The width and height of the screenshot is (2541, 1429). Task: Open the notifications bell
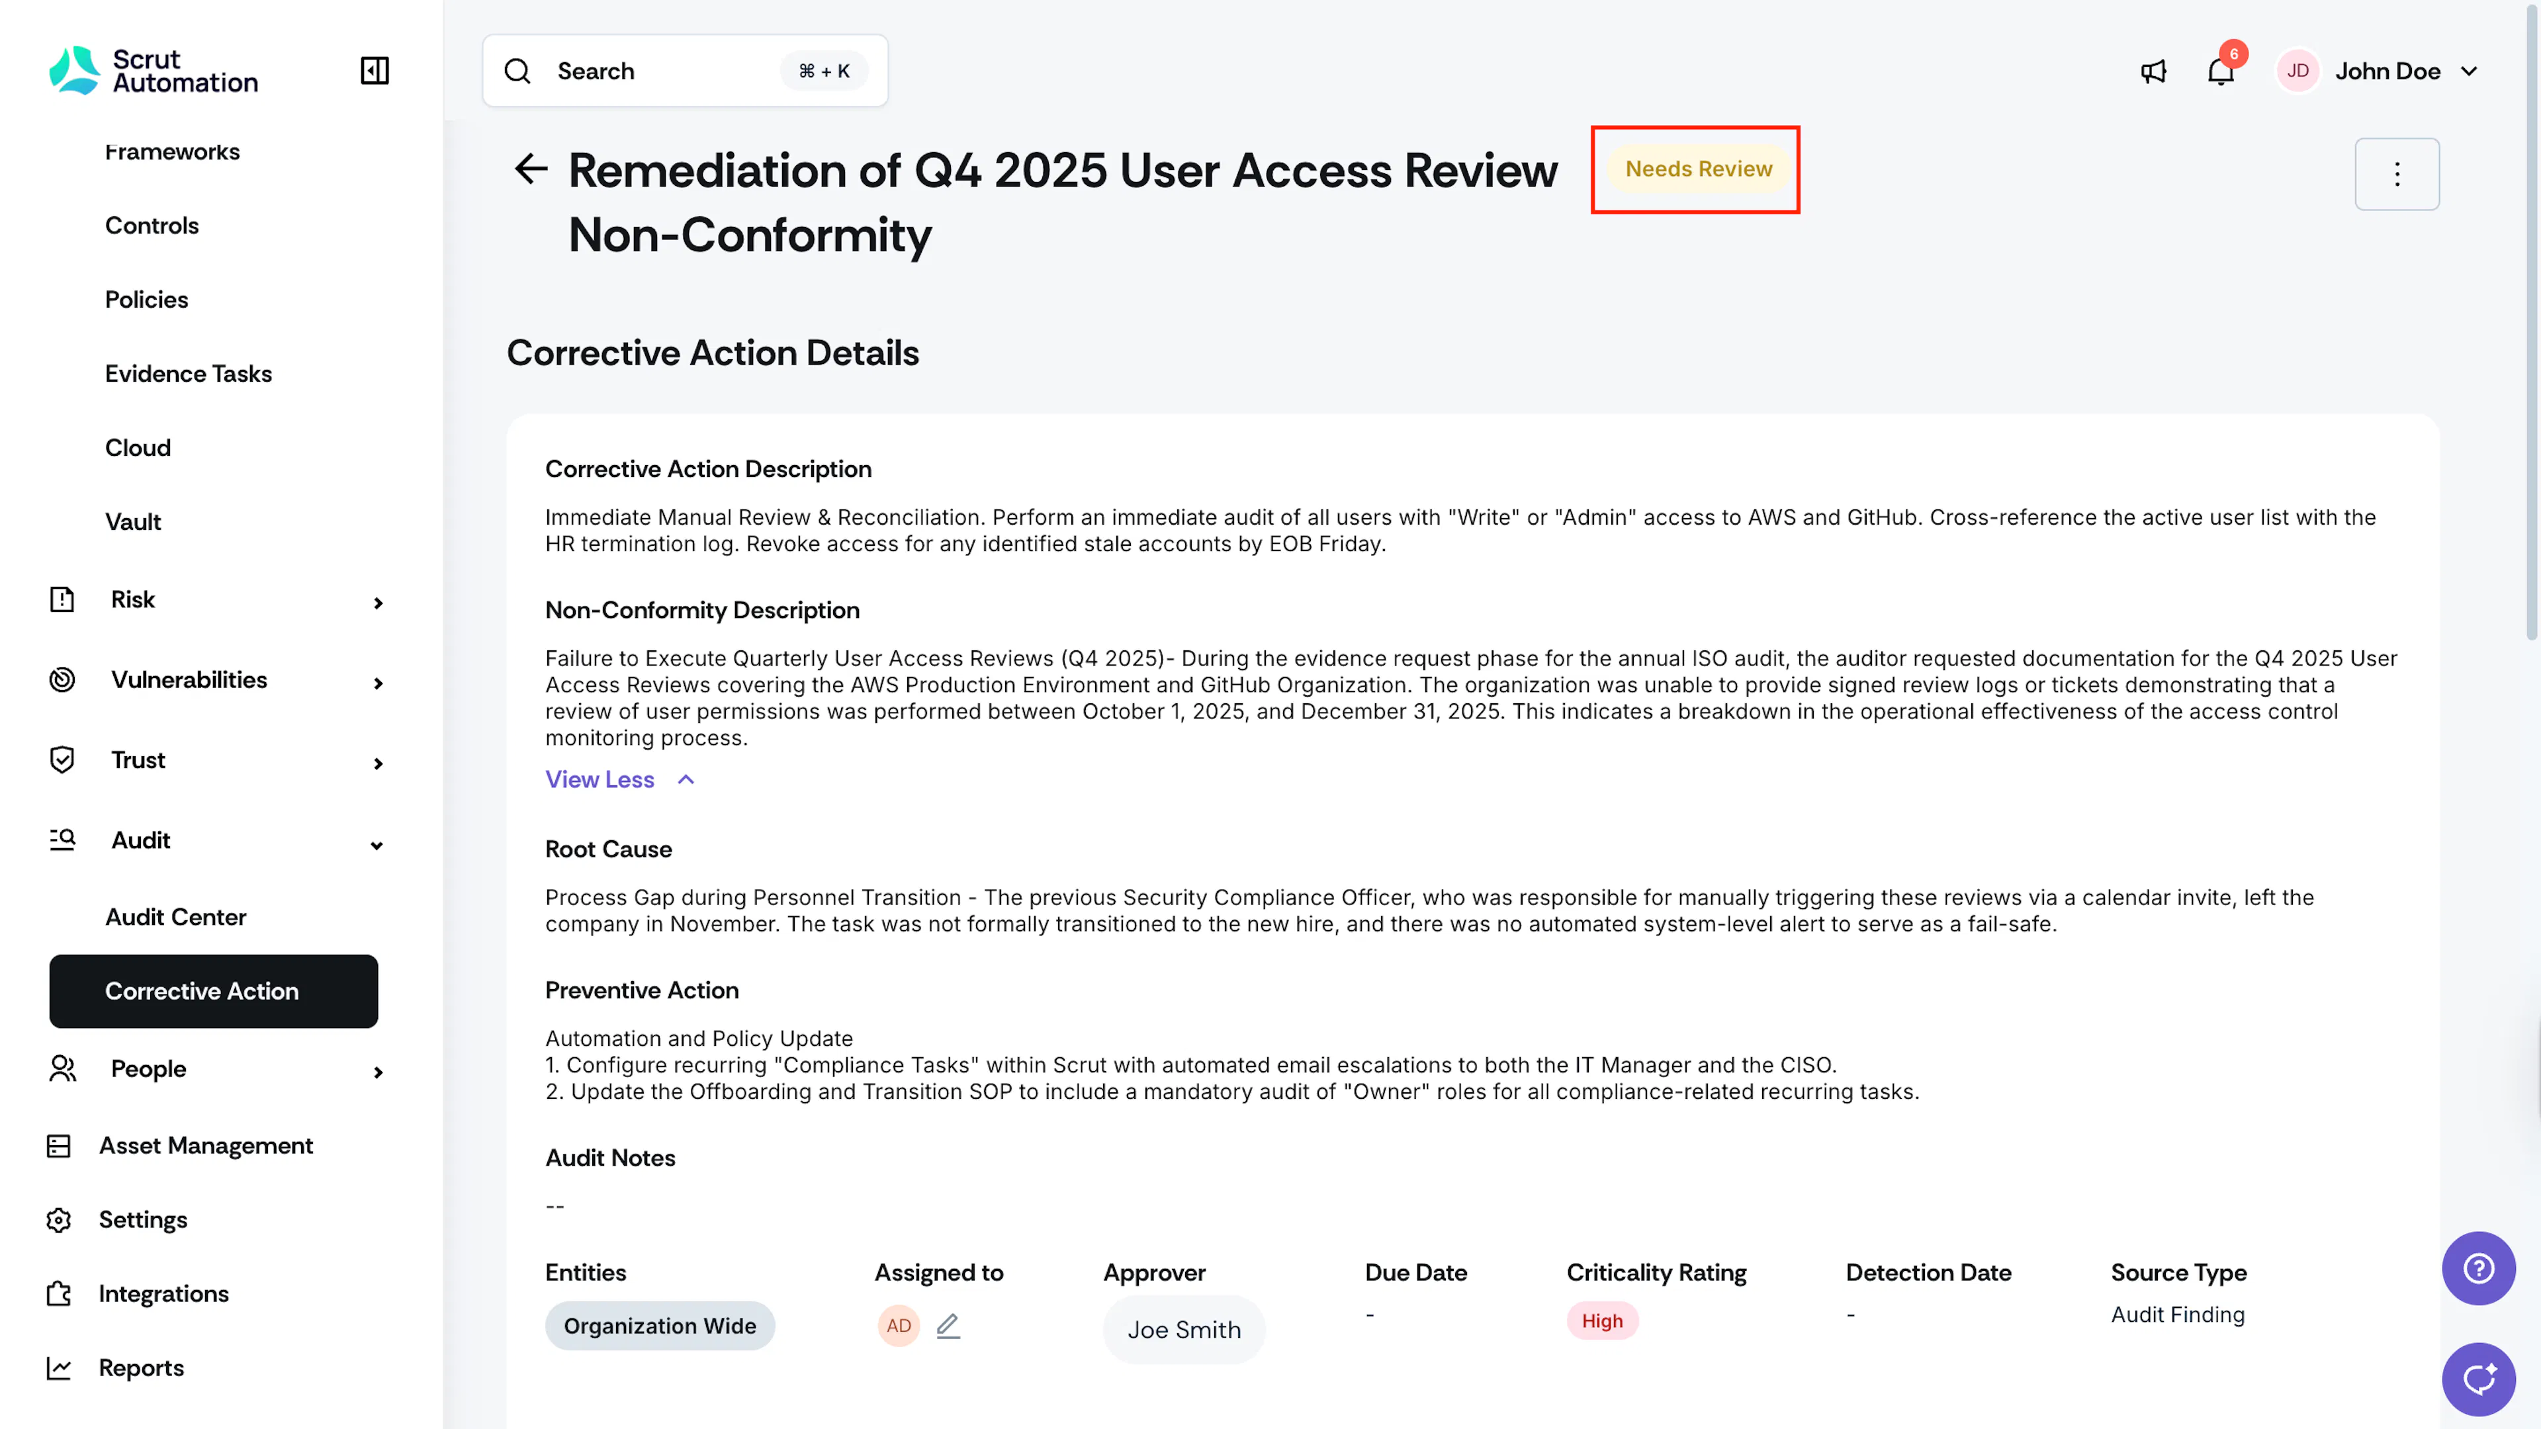[2219, 71]
